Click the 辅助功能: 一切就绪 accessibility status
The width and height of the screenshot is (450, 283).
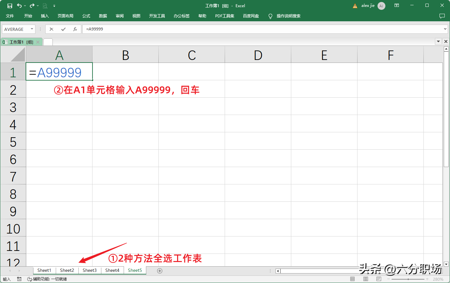tap(47, 279)
